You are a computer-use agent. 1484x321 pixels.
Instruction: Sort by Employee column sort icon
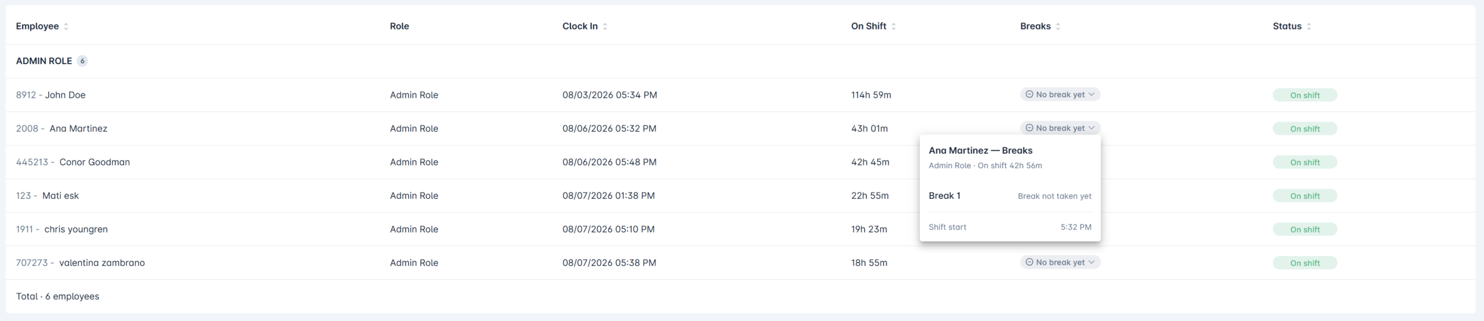[x=66, y=27]
